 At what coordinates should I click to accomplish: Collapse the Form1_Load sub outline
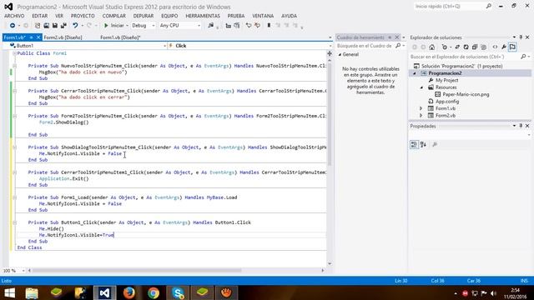point(15,197)
